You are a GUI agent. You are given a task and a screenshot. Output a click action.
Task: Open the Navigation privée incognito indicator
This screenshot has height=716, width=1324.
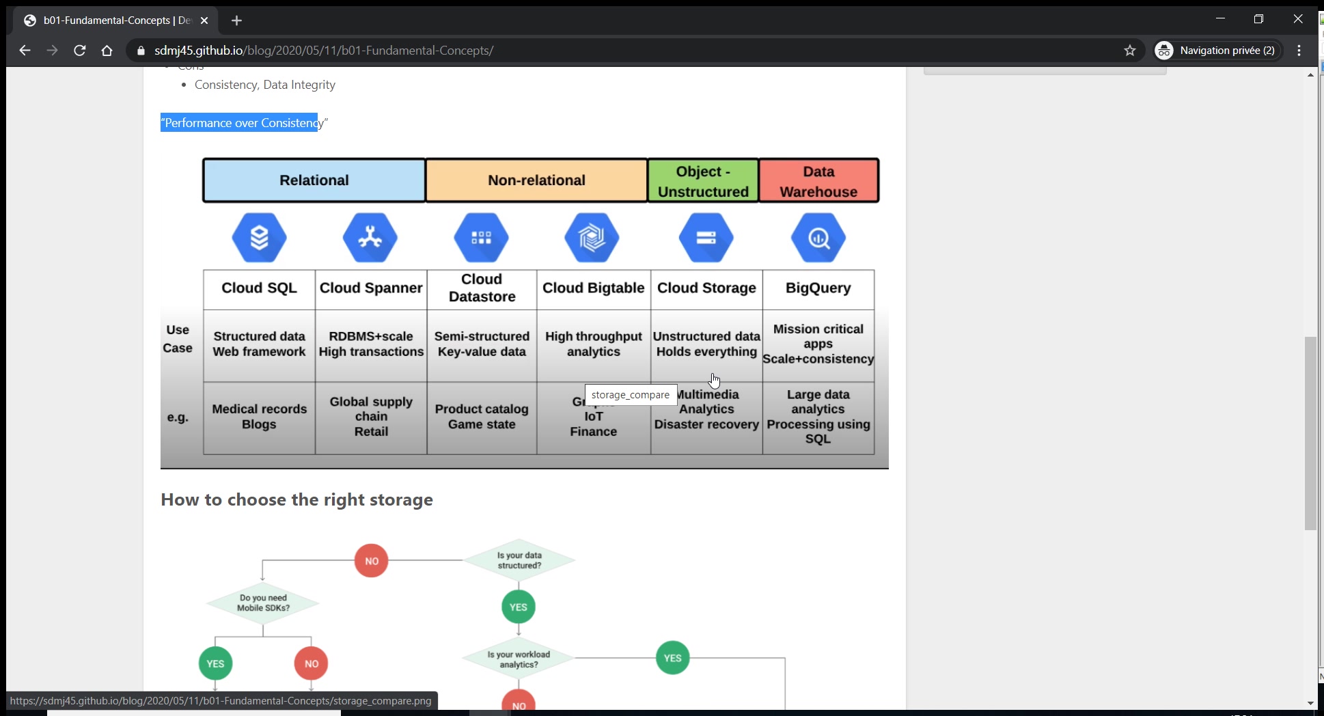click(x=1216, y=51)
